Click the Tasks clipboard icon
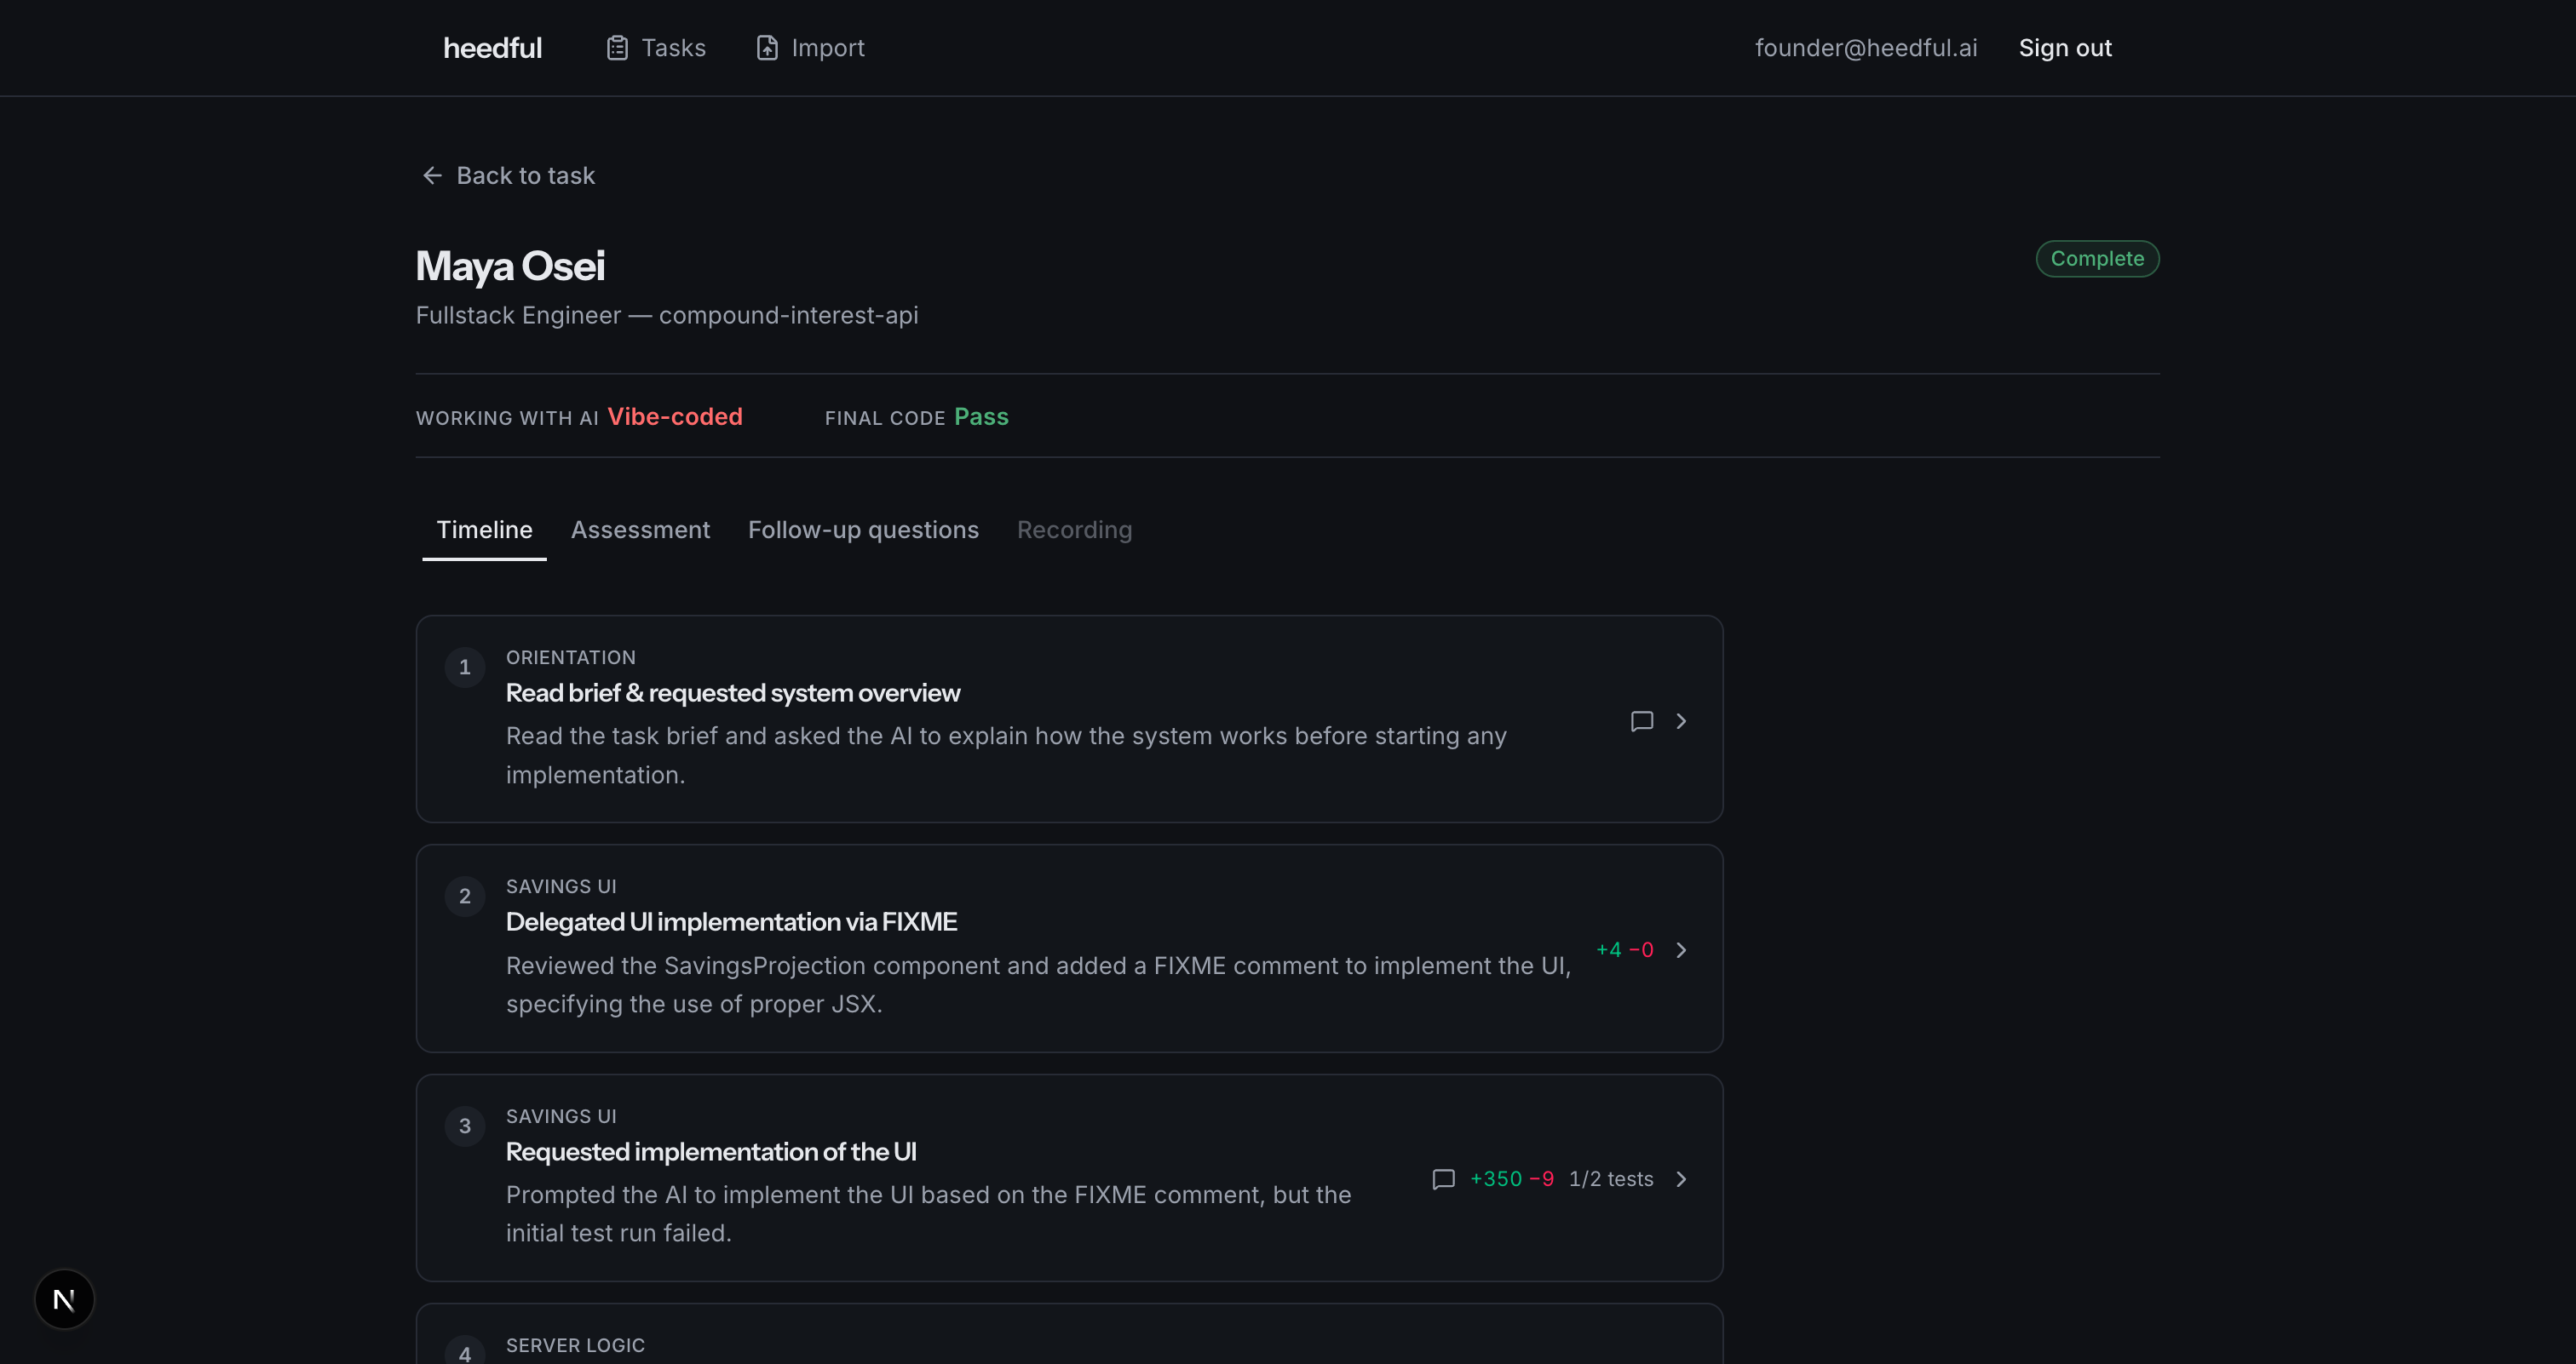Viewport: 2576px width, 1364px height. [617, 48]
